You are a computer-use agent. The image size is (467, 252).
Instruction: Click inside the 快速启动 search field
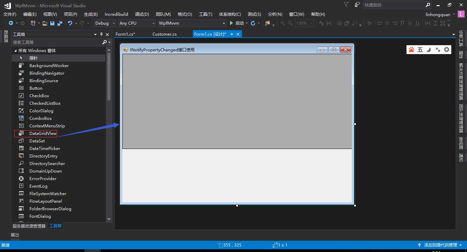coord(394,5)
